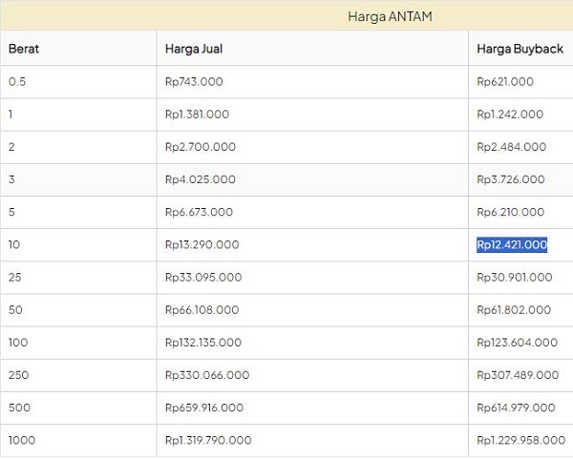This screenshot has height=460, width=573.
Task: Click the Rp743.000 selling price cell
Action: pos(193,82)
